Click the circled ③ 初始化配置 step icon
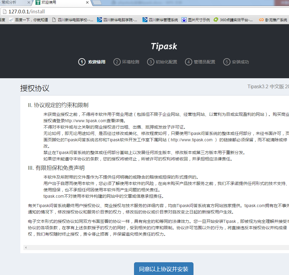 click(151, 62)
